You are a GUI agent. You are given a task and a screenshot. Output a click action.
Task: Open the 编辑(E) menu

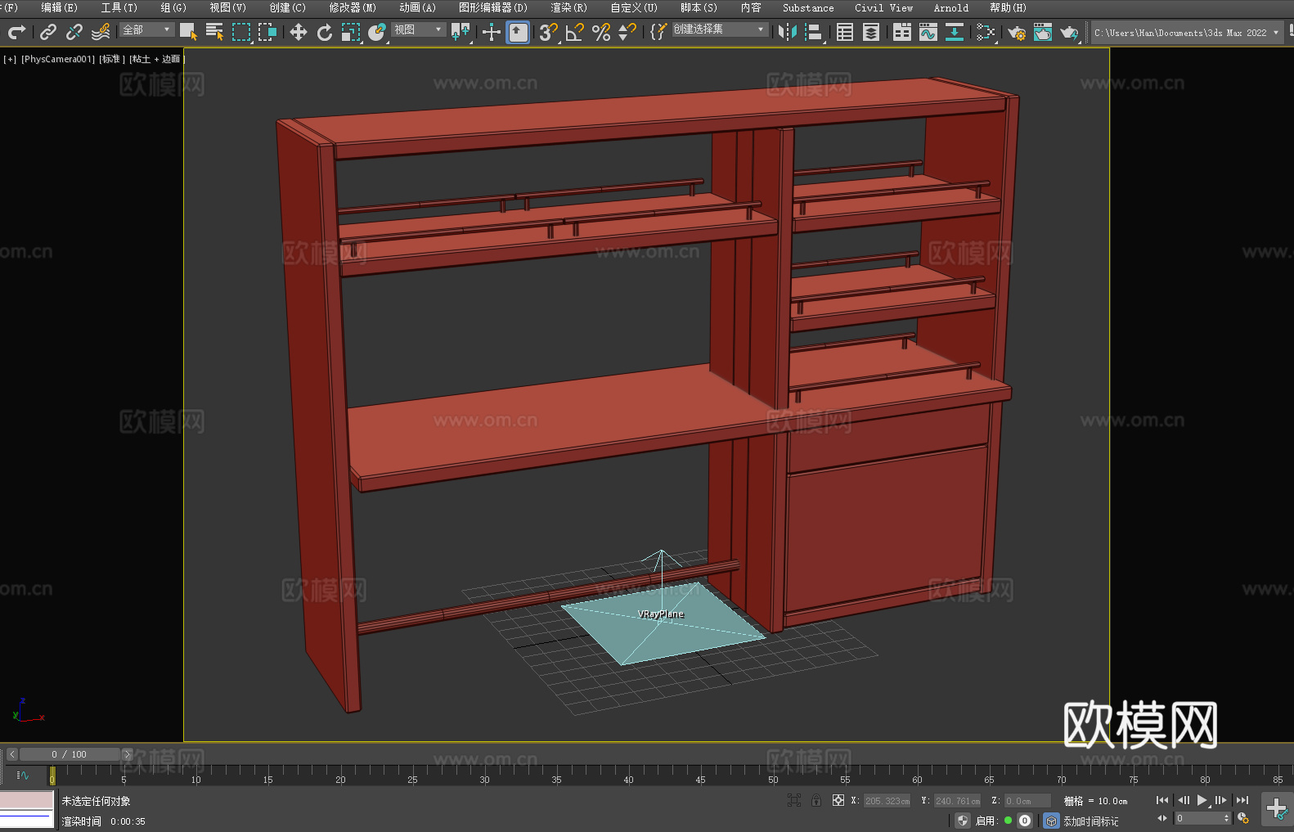(x=59, y=7)
